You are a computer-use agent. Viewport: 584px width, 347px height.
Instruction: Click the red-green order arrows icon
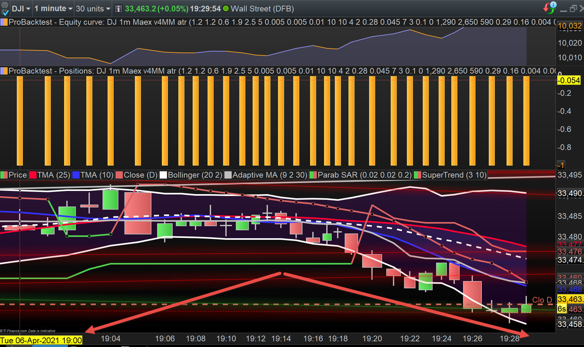[x=549, y=8]
